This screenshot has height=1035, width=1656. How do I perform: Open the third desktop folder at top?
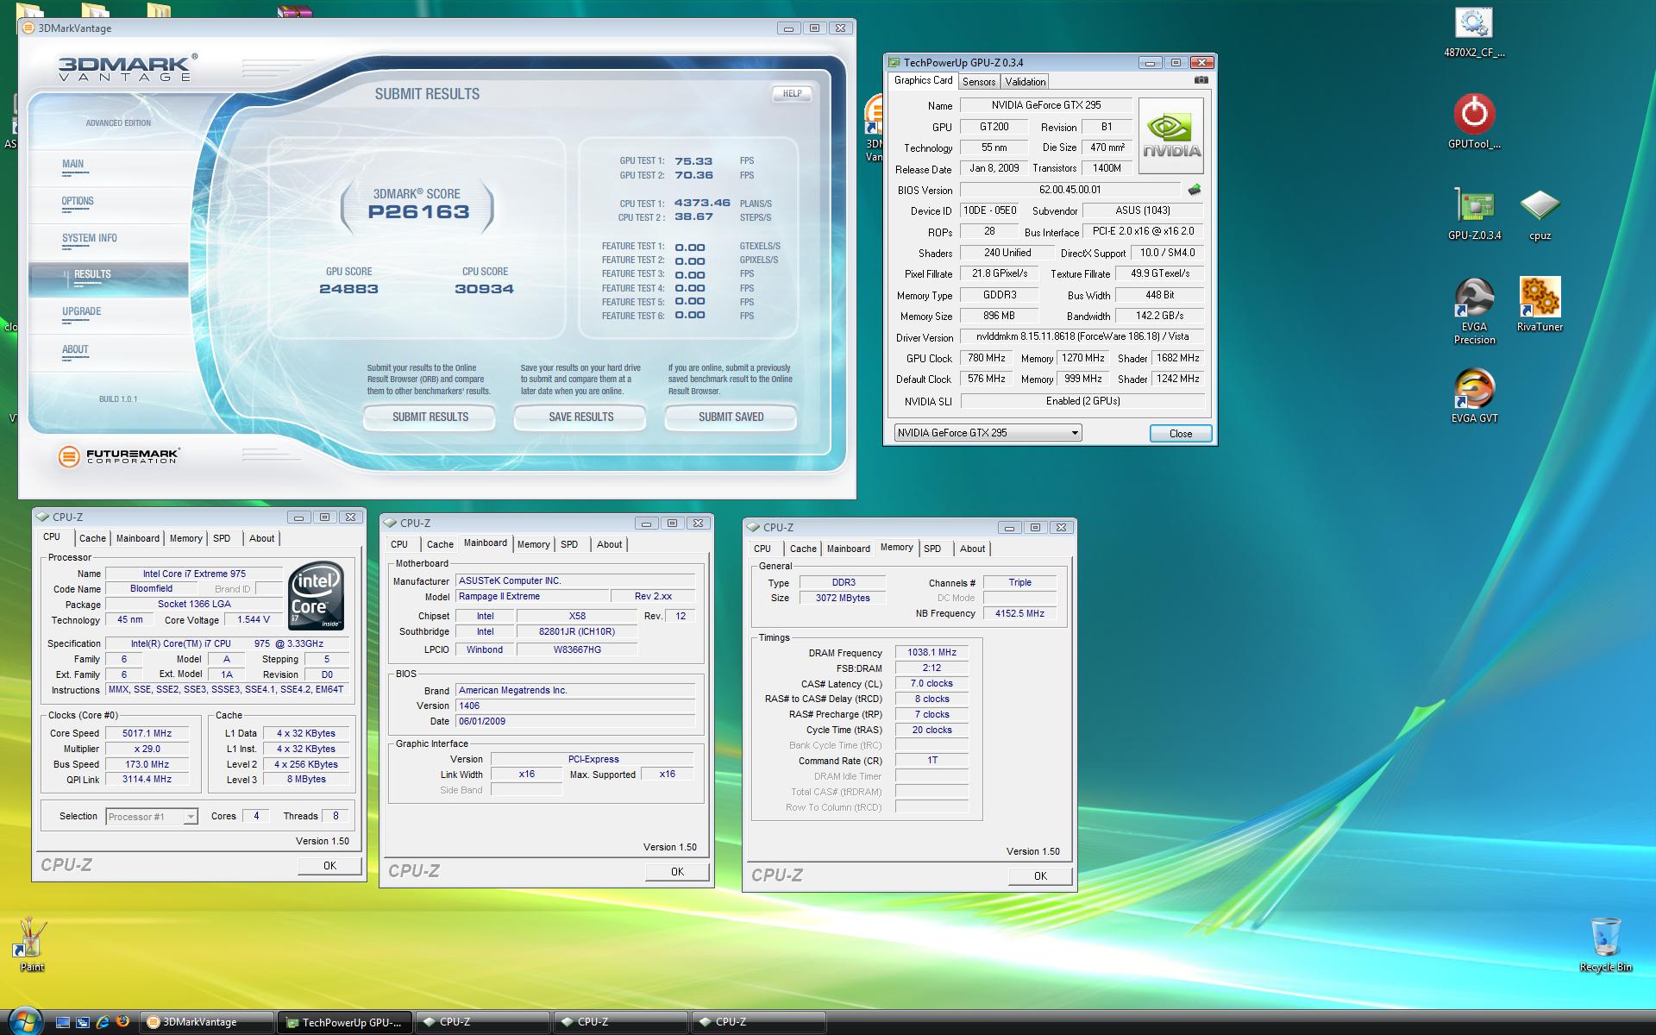(x=159, y=10)
